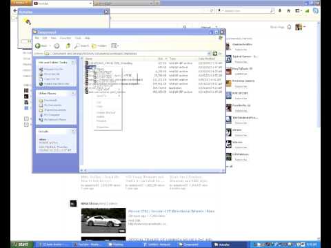Sort files by the Size column header
The image size is (331, 248).
pyautogui.click(x=157, y=59)
